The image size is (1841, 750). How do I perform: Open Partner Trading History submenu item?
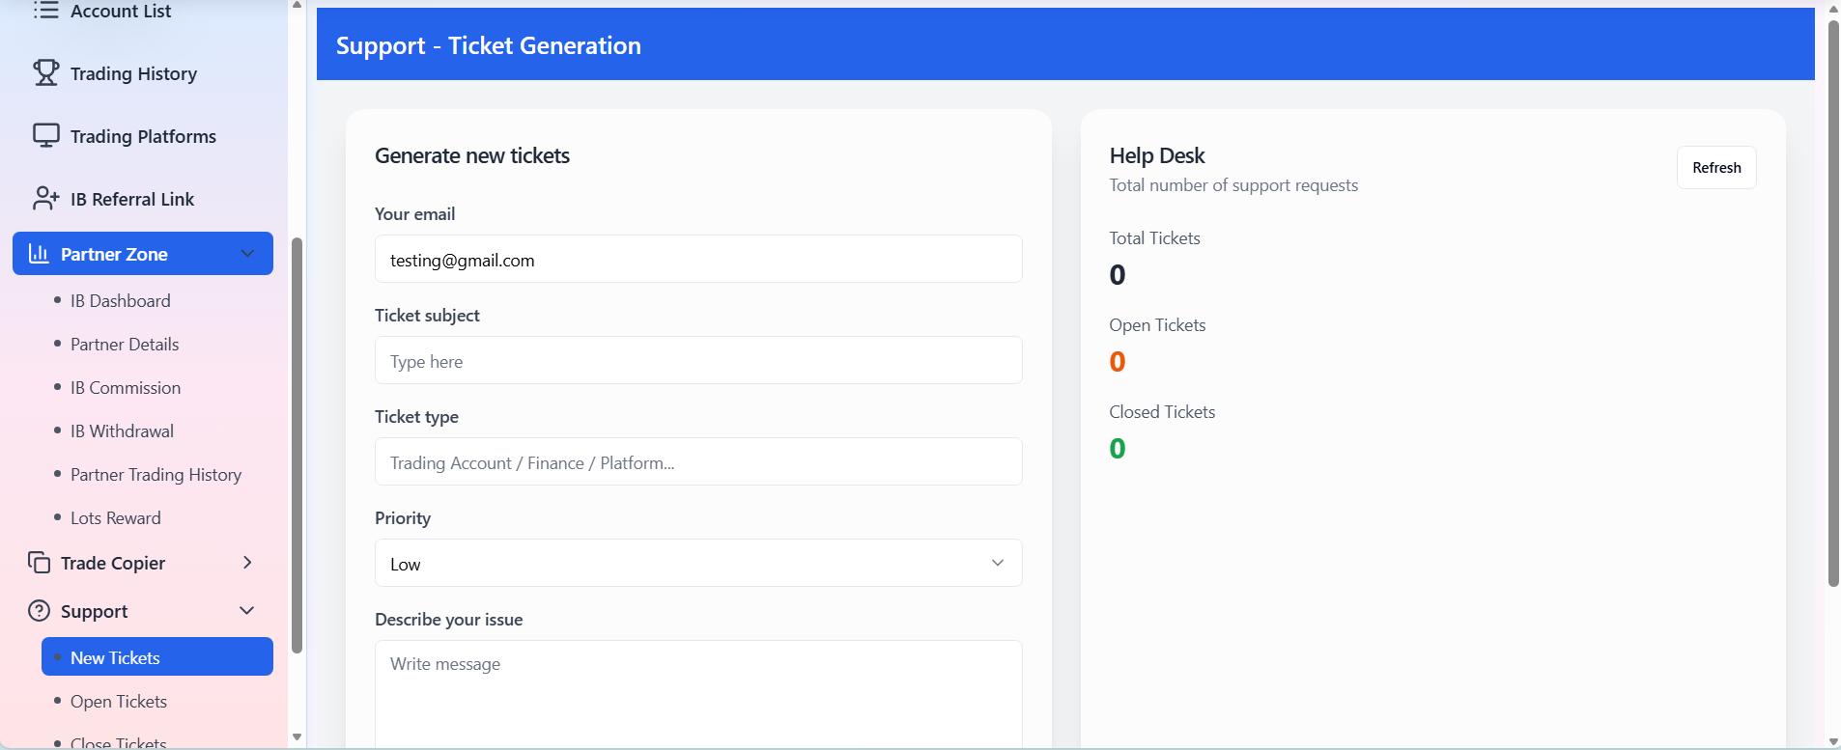tap(156, 474)
